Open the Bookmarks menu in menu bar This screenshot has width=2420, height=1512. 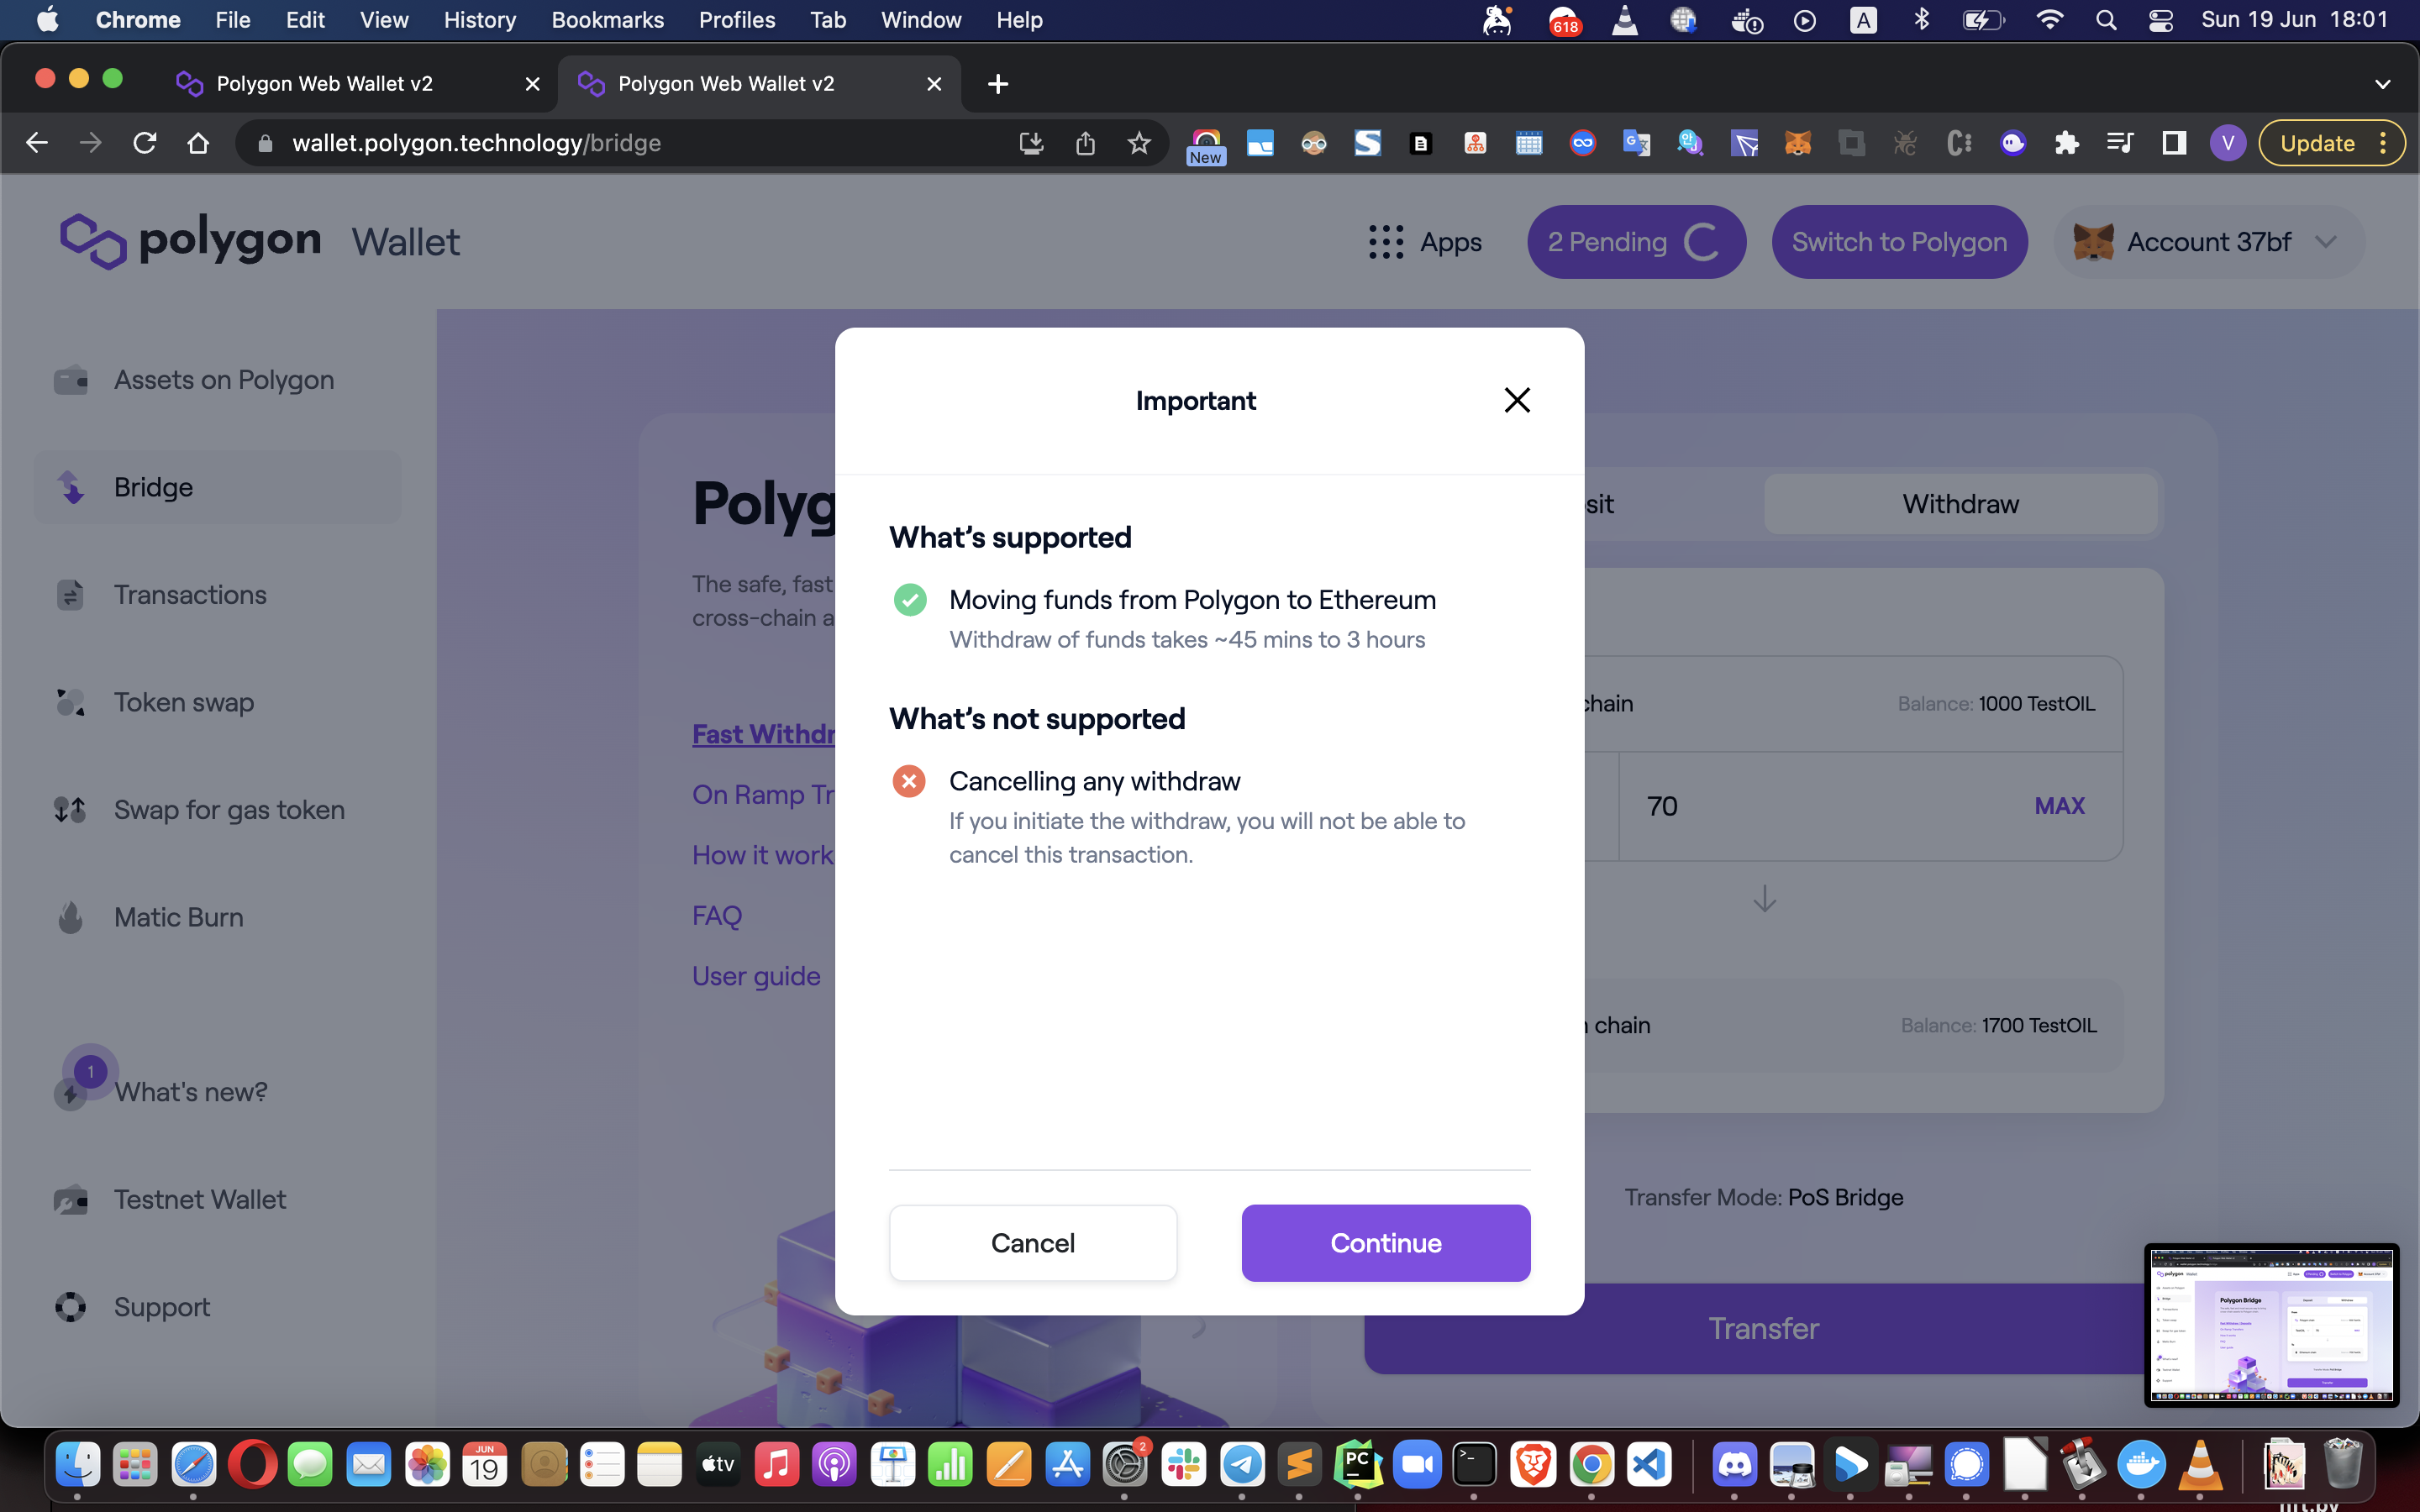(x=607, y=20)
